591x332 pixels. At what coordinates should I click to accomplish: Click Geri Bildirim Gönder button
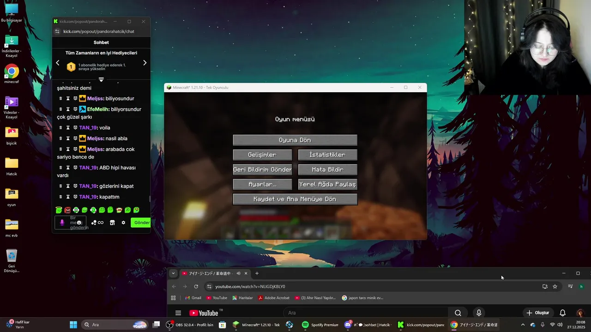tap(262, 170)
